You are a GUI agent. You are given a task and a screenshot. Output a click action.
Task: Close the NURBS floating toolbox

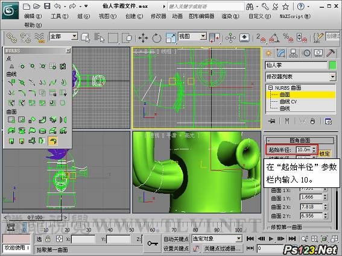tap(68, 51)
